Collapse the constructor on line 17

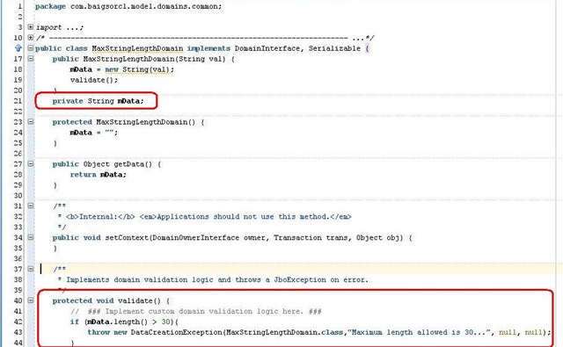coord(31,59)
